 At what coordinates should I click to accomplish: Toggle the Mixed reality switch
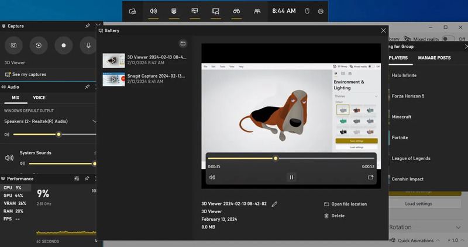449,39
